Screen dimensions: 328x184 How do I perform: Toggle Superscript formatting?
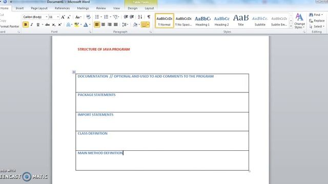coord(60,25)
